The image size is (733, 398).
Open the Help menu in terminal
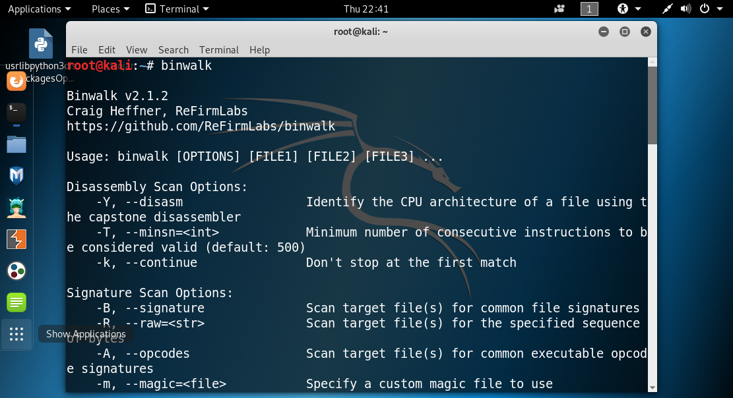(x=259, y=50)
